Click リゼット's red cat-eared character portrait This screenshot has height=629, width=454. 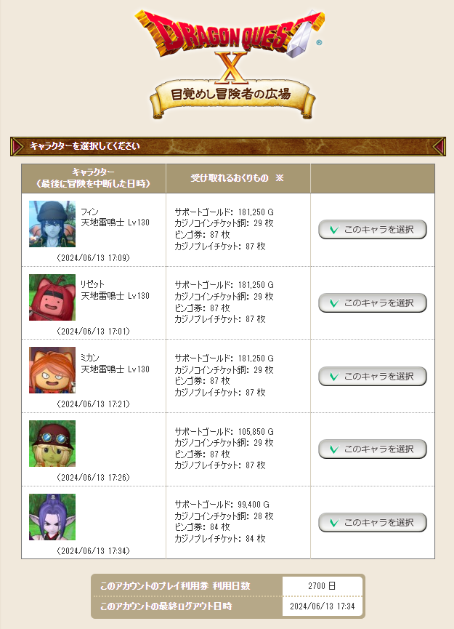[52, 297]
